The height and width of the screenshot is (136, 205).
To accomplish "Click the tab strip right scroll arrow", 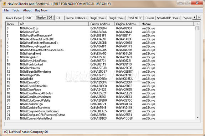I will point(199,17).
